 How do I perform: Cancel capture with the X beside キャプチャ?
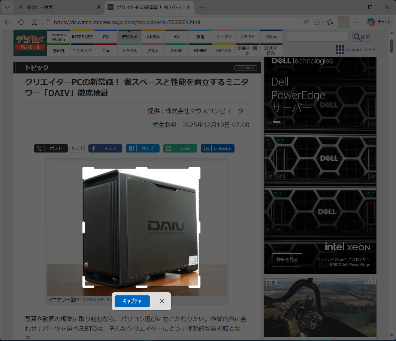coord(162,301)
